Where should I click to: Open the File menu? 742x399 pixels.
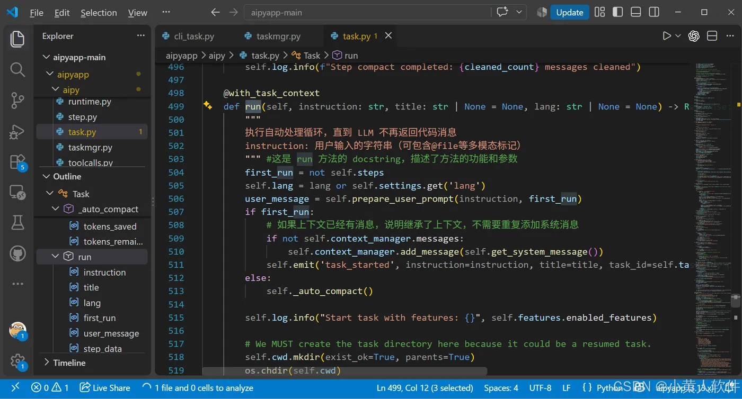[37, 13]
